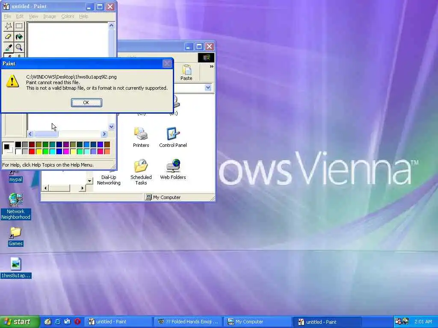Image resolution: width=438 pixels, height=328 pixels.
Task: Select the Dial-Up Networking label in My Computer
Action: click(109, 180)
